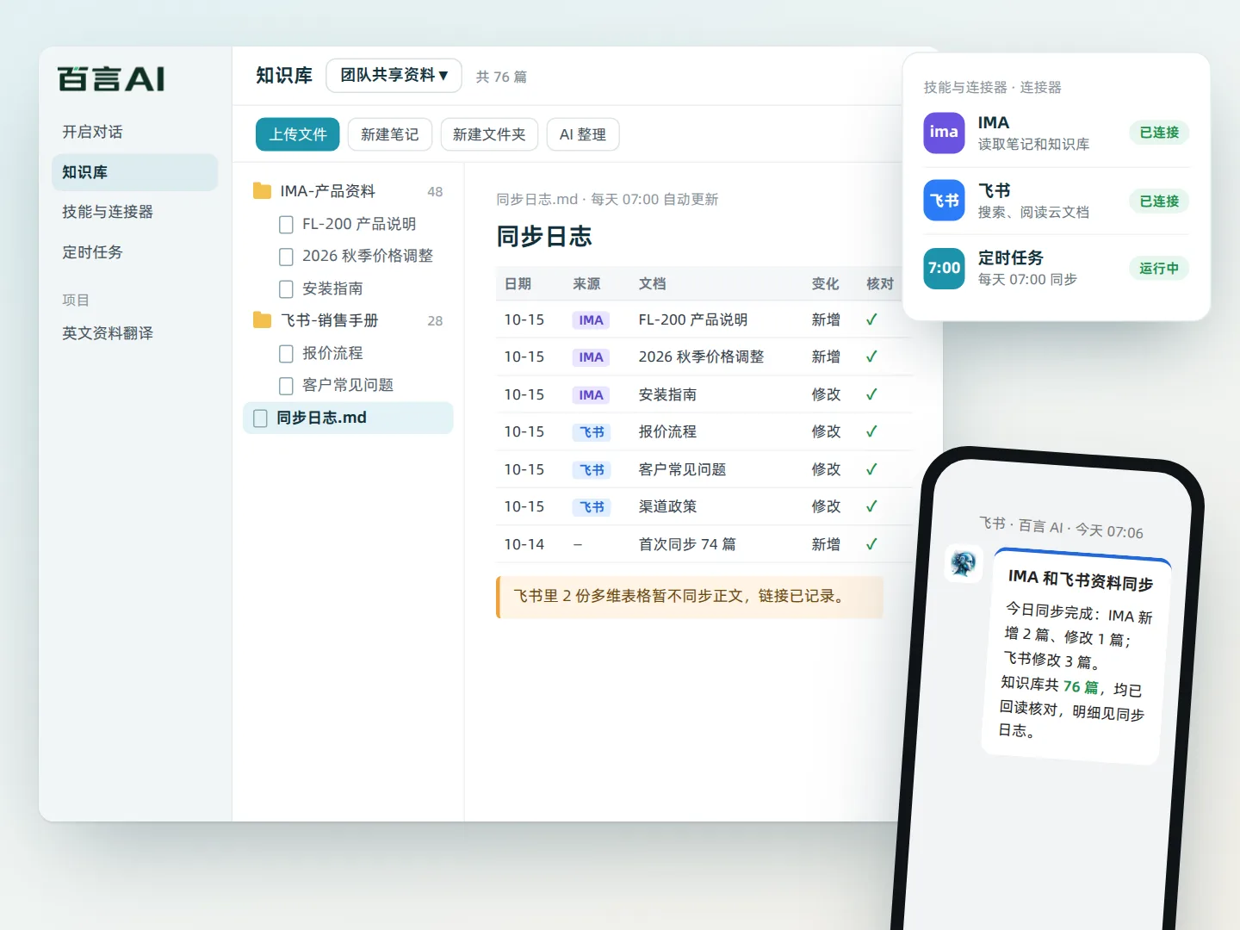Click the 新建笔记 button
This screenshot has width=1240, height=930.
click(390, 134)
